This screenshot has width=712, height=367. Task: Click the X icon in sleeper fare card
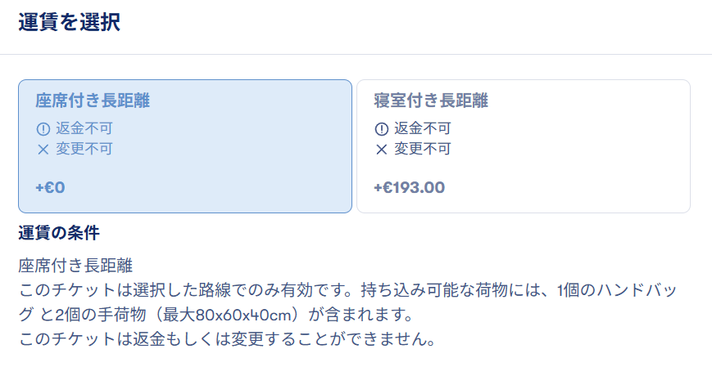(381, 150)
